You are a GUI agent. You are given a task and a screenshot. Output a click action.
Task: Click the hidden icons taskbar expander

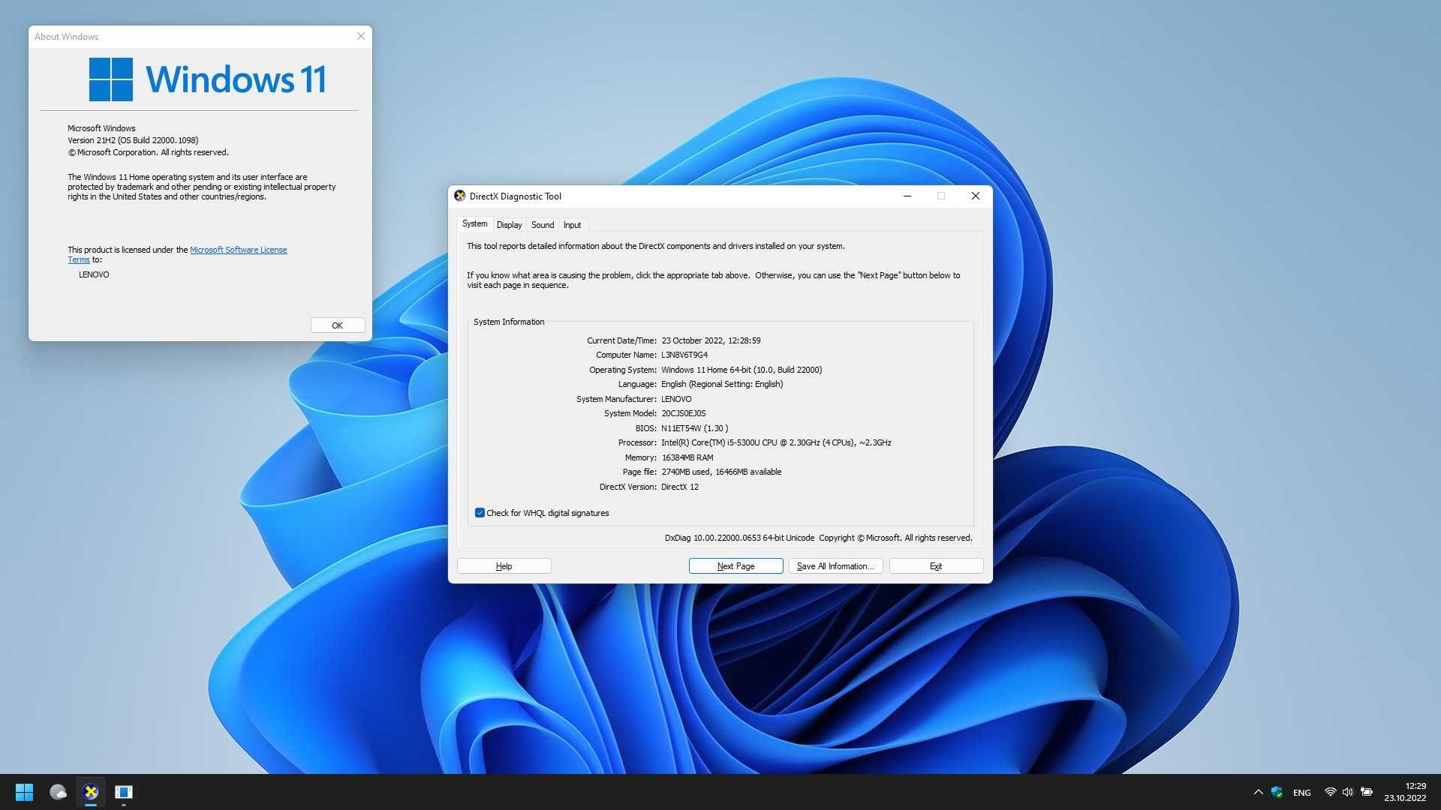click(x=1257, y=791)
